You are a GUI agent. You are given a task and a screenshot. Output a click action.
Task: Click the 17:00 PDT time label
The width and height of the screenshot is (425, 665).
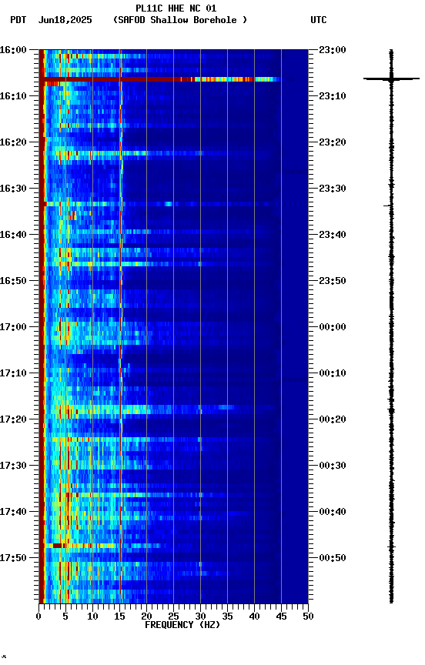(13, 327)
